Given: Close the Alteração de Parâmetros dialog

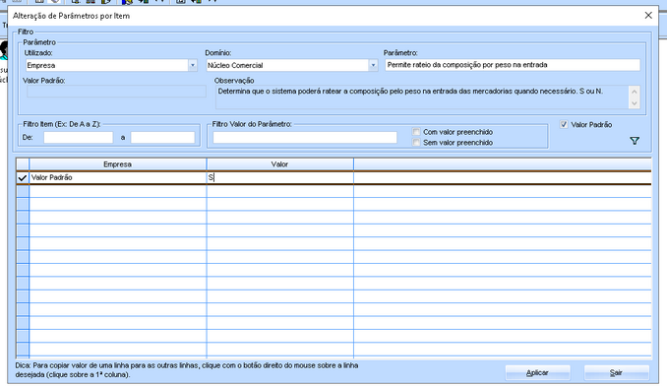Looking at the screenshot, I should (648, 16).
